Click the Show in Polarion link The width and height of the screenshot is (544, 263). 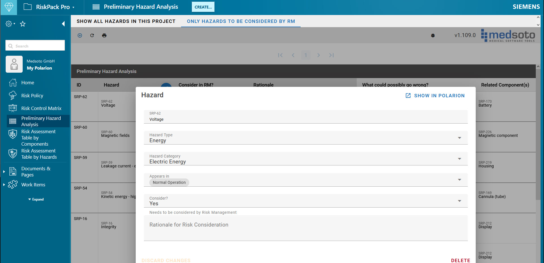point(435,96)
